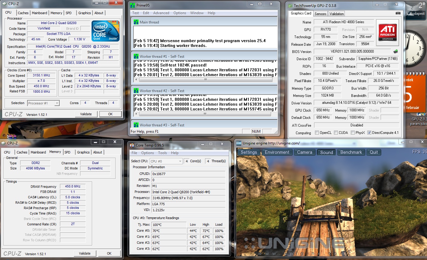Uncheck the DirectCompute 4.1 checkbox
Image resolution: width=427 pixels, height=260 pixels.
369,133
